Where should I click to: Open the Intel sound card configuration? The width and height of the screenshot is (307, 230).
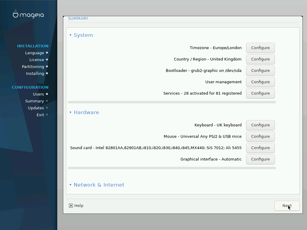260,148
